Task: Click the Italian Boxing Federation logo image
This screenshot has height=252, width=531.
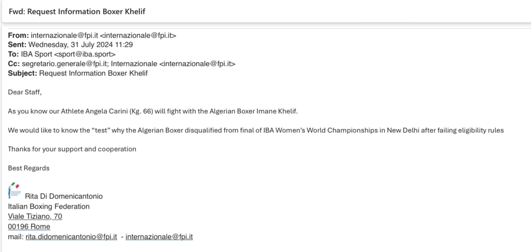Action: tap(14, 191)
